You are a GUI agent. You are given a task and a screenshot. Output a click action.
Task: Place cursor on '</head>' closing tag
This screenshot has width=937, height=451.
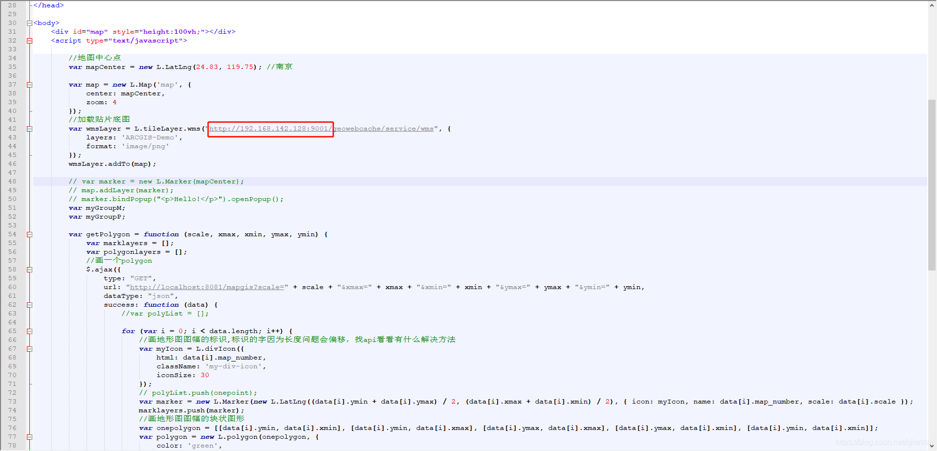click(48, 5)
